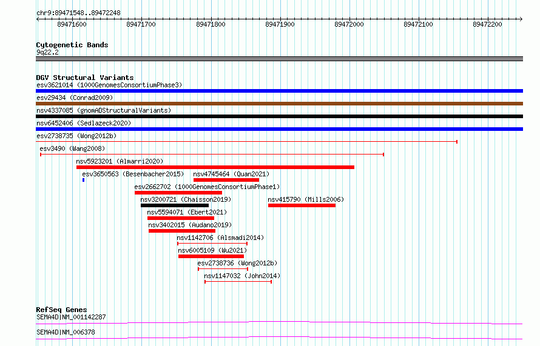Click the RefSeq Genes track title
The height and width of the screenshot is (346, 540).
click(61, 310)
